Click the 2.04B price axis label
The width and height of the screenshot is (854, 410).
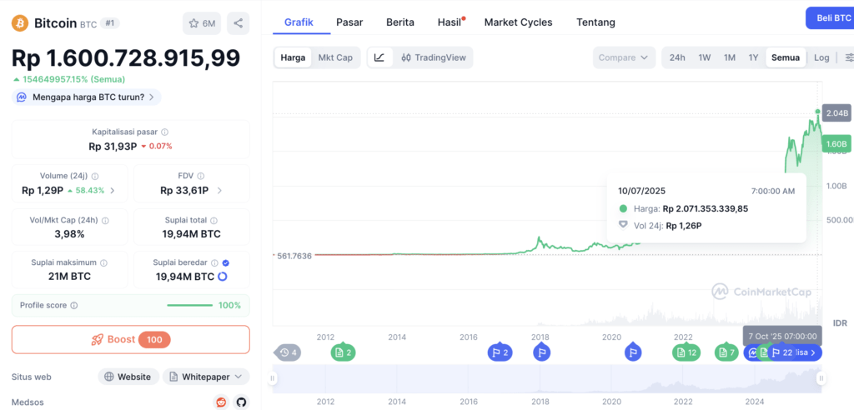[836, 113]
